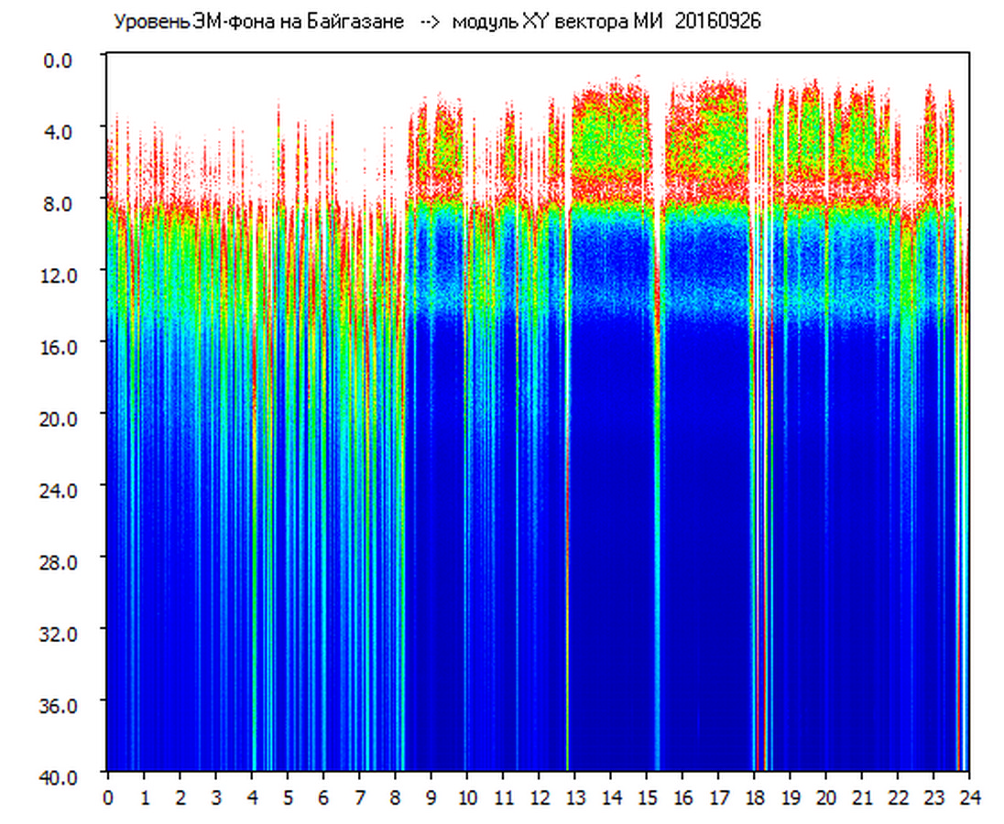Select hour 12 on the time axis
This screenshot has height=824, width=1004.
pos(540,797)
